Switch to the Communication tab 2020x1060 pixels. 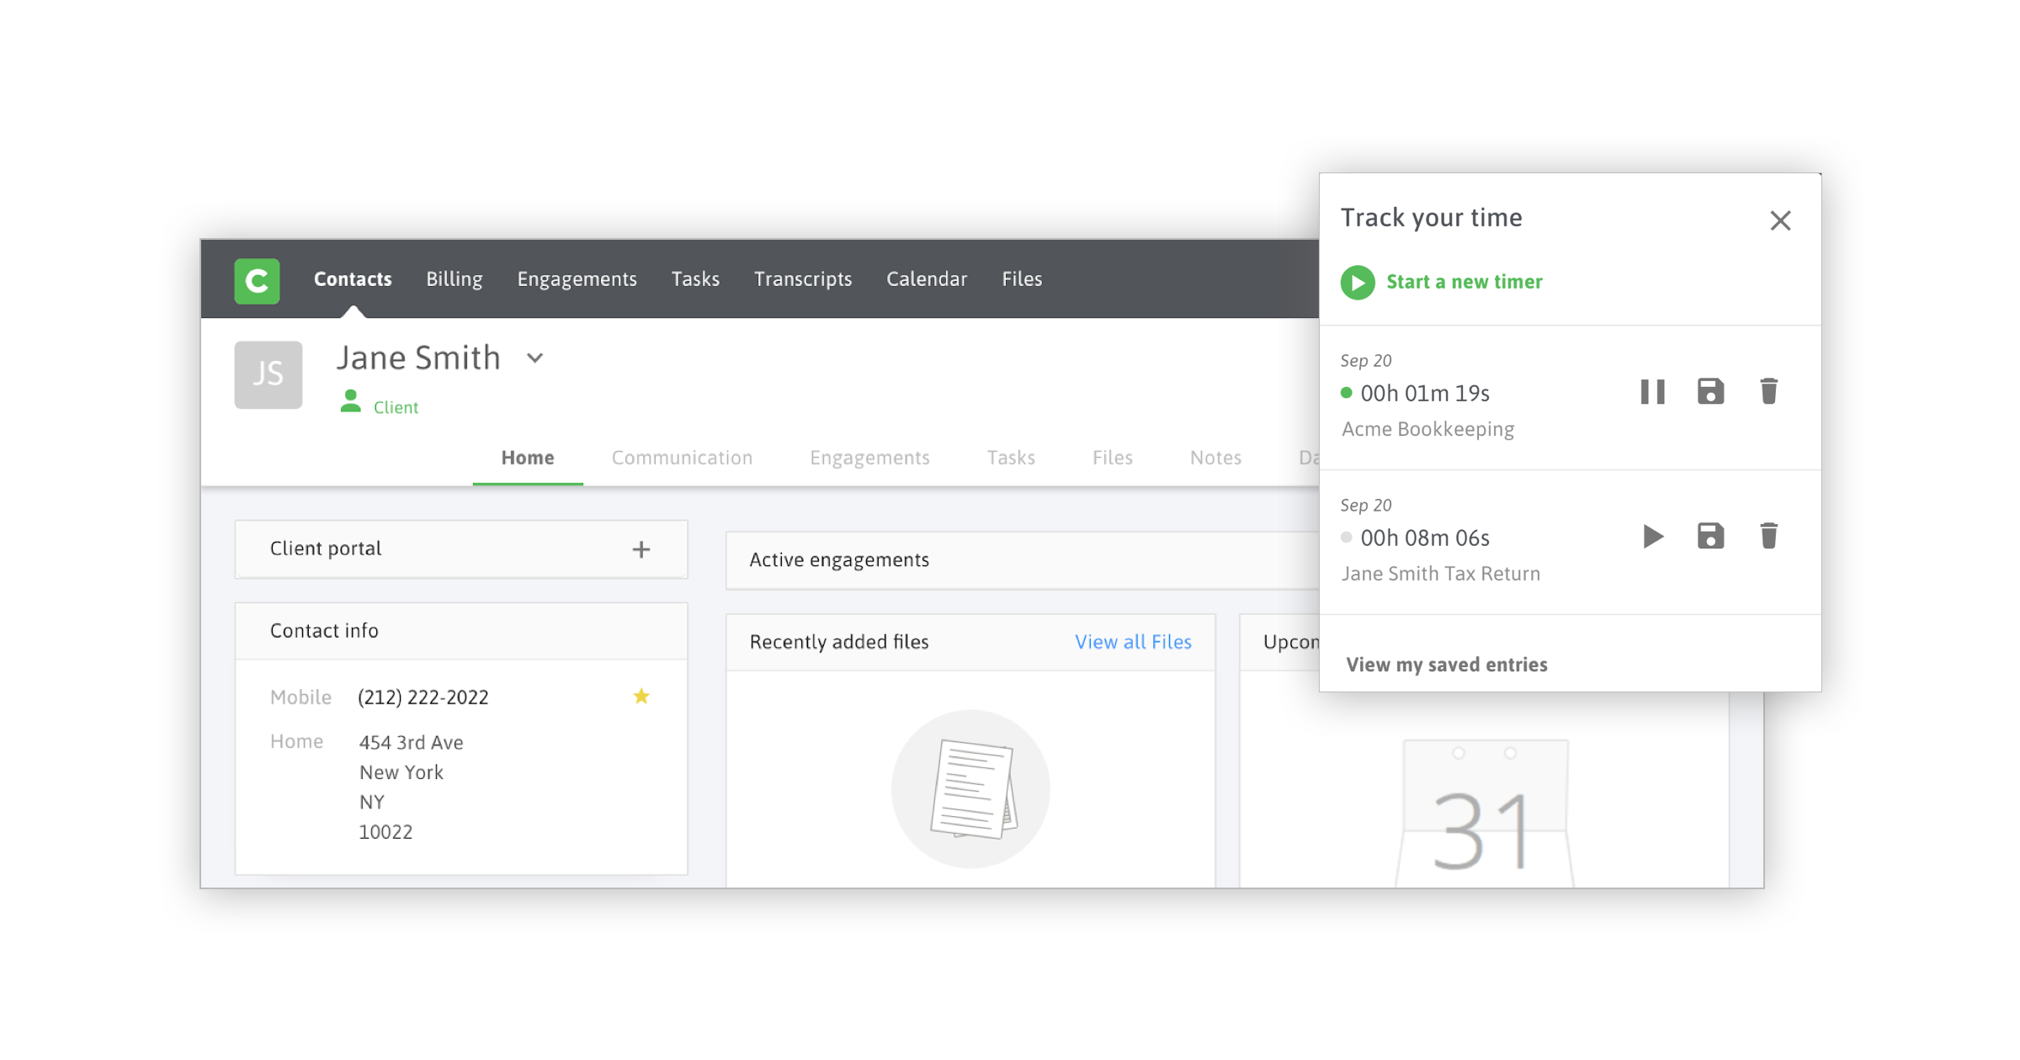[682, 457]
